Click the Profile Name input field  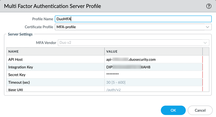tap(133, 19)
